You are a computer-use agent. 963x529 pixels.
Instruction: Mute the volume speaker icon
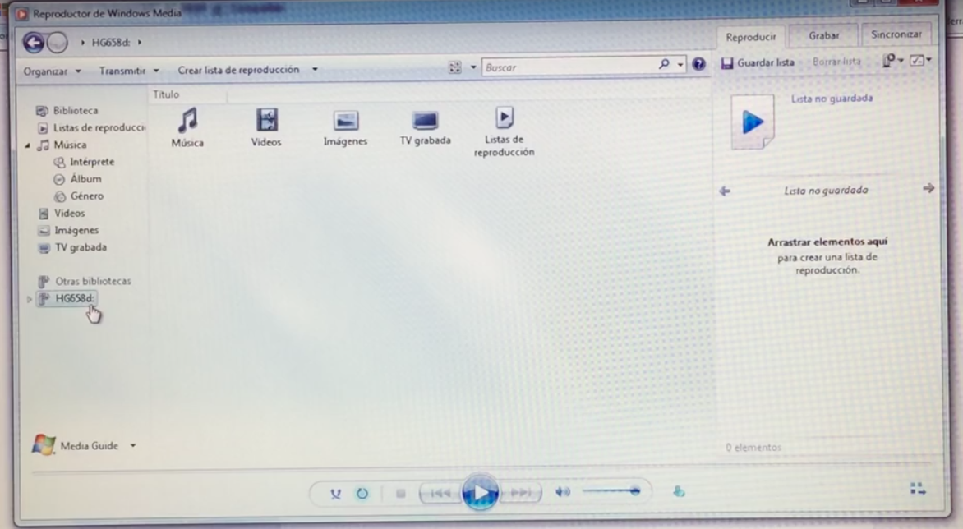563,492
